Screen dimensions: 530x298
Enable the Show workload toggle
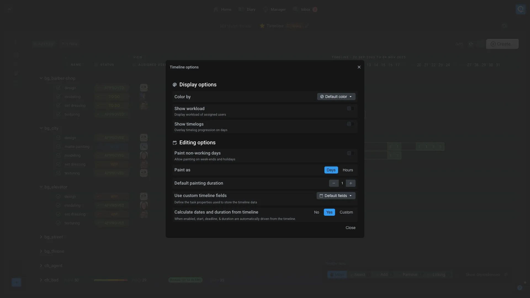click(350, 108)
